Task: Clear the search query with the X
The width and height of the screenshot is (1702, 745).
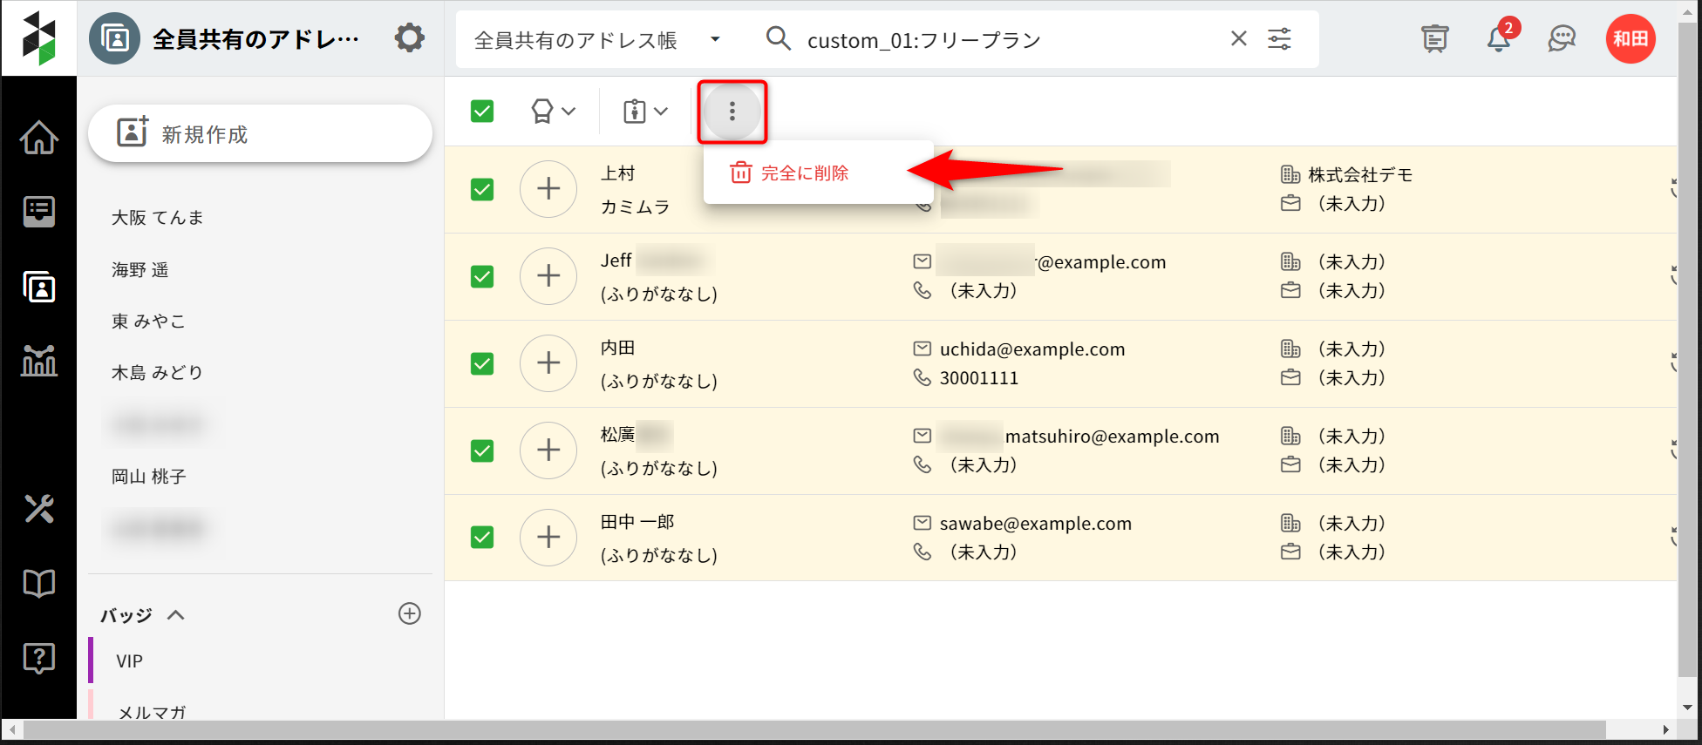Action: pos(1238,38)
